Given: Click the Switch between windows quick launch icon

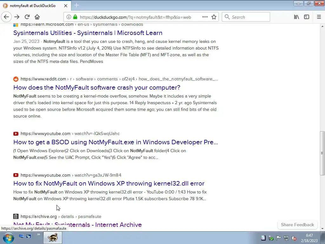Looking at the screenshot, I should point(29,236).
